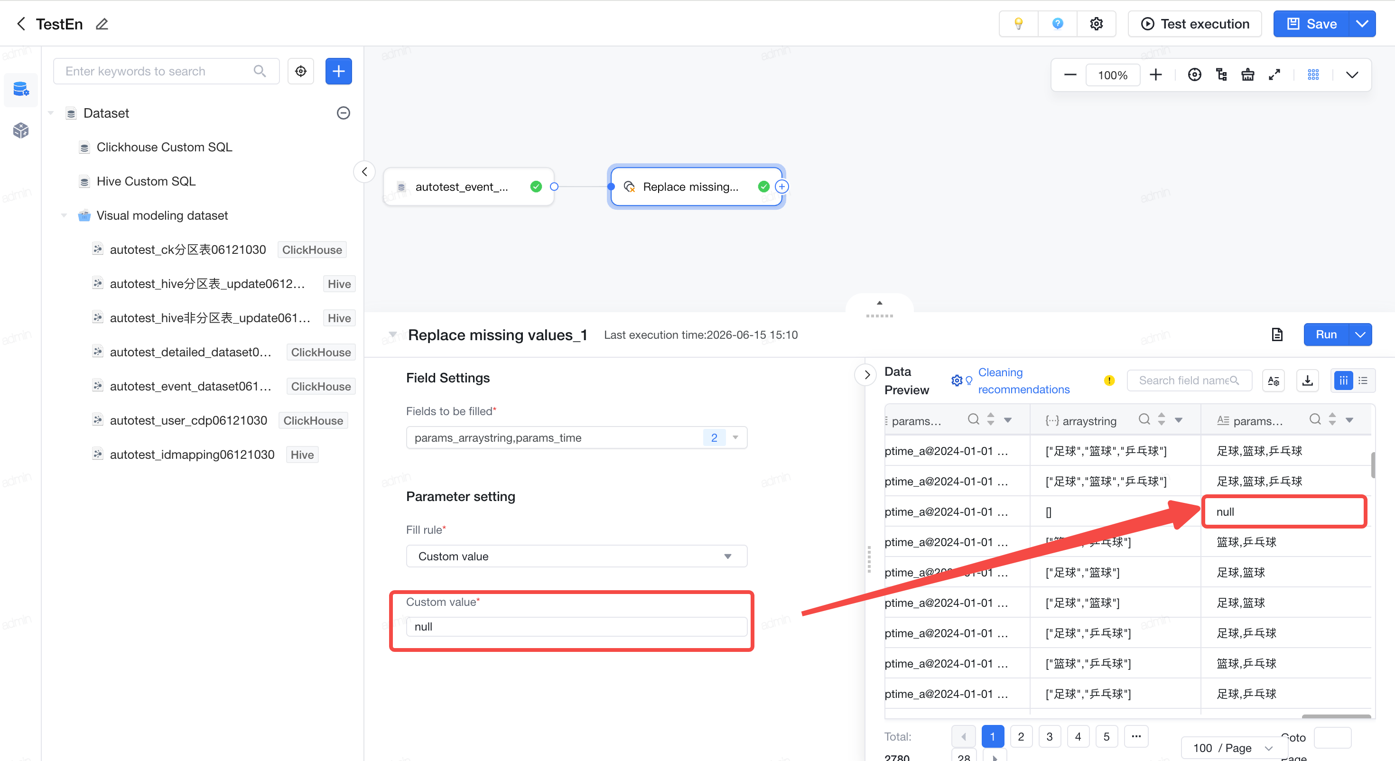Open Cleaning recommendations link

coord(1023,381)
